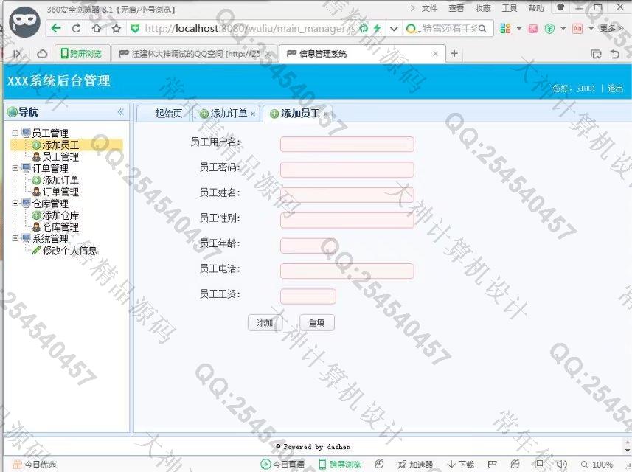The image size is (632, 472).
Task: Click the 退出 logout link
Action: pyautogui.click(x=615, y=88)
